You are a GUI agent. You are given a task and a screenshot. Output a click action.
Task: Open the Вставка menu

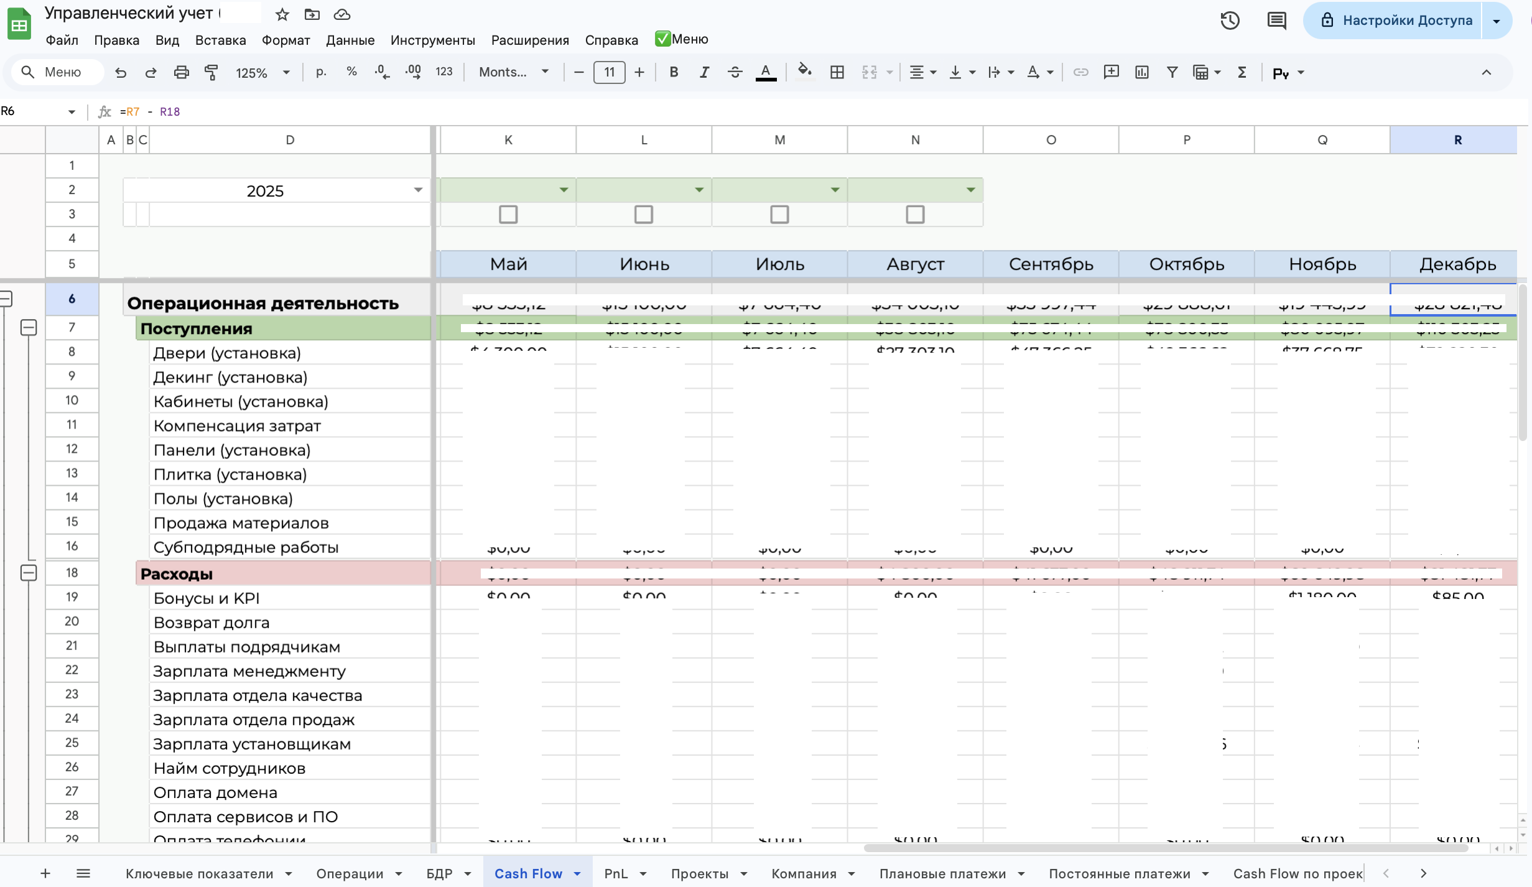pos(220,40)
